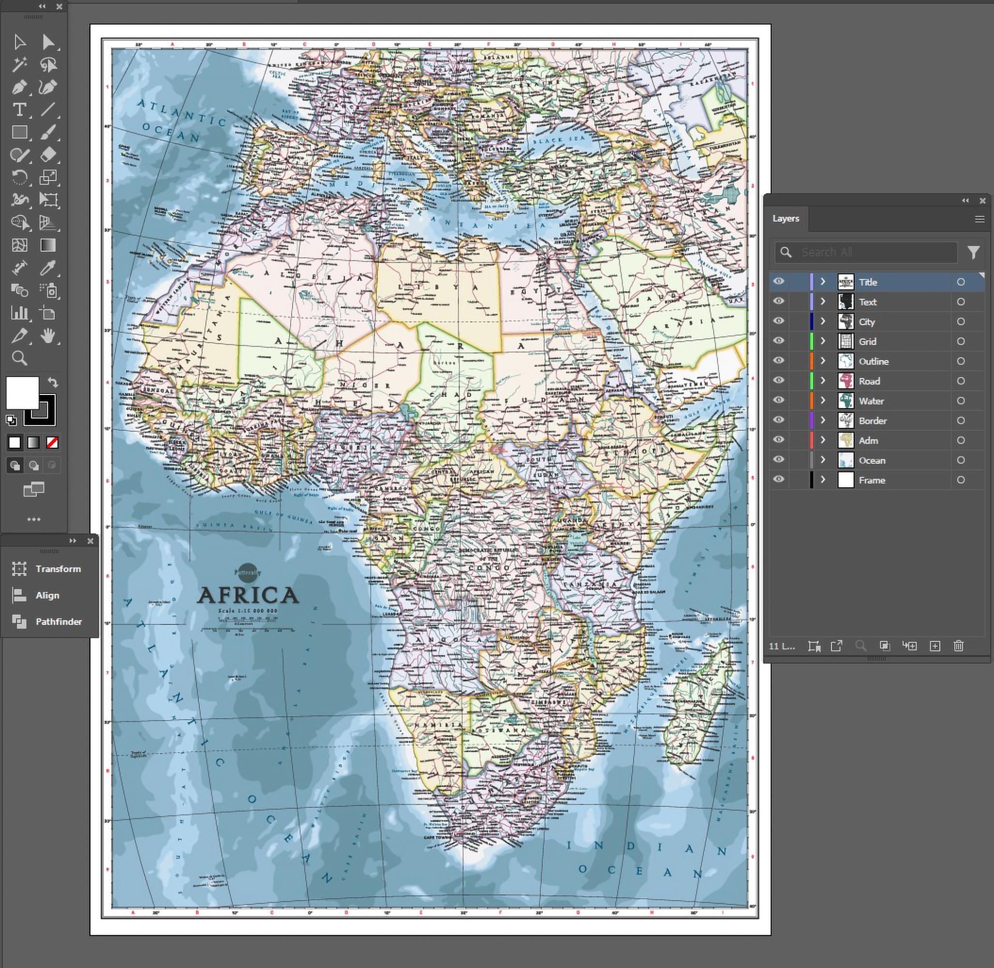Viewport: 994px width, 968px height.
Task: Open the Layers panel hamburger menu
Action: click(979, 219)
